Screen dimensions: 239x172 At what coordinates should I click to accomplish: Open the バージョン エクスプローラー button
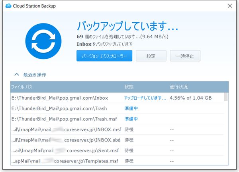click(x=104, y=56)
